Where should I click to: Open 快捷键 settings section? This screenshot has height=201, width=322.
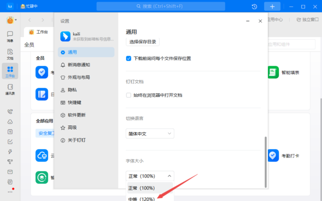(x=86, y=102)
